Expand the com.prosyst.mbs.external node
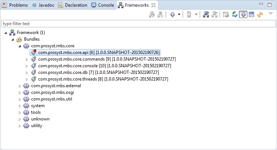Image resolution: width=277 pixels, height=150 pixels. (x=20, y=86)
